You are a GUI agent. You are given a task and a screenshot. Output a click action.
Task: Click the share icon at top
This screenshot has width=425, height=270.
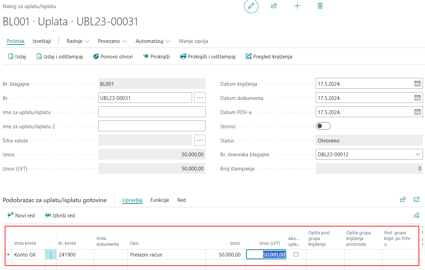(x=274, y=6)
